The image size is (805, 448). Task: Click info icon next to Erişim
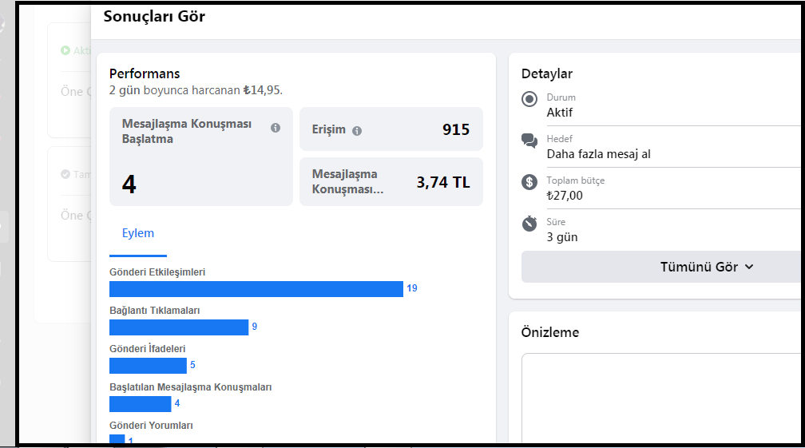[357, 131]
